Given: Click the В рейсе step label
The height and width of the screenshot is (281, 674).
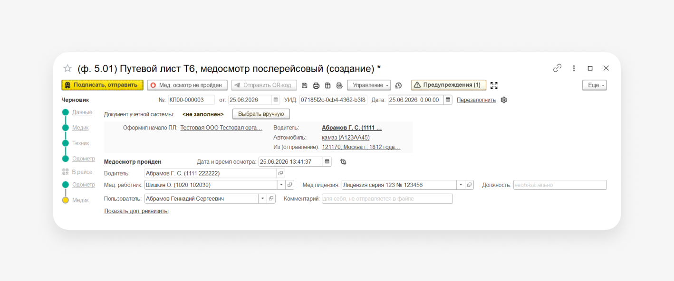Looking at the screenshot, I should pyautogui.click(x=82, y=172).
